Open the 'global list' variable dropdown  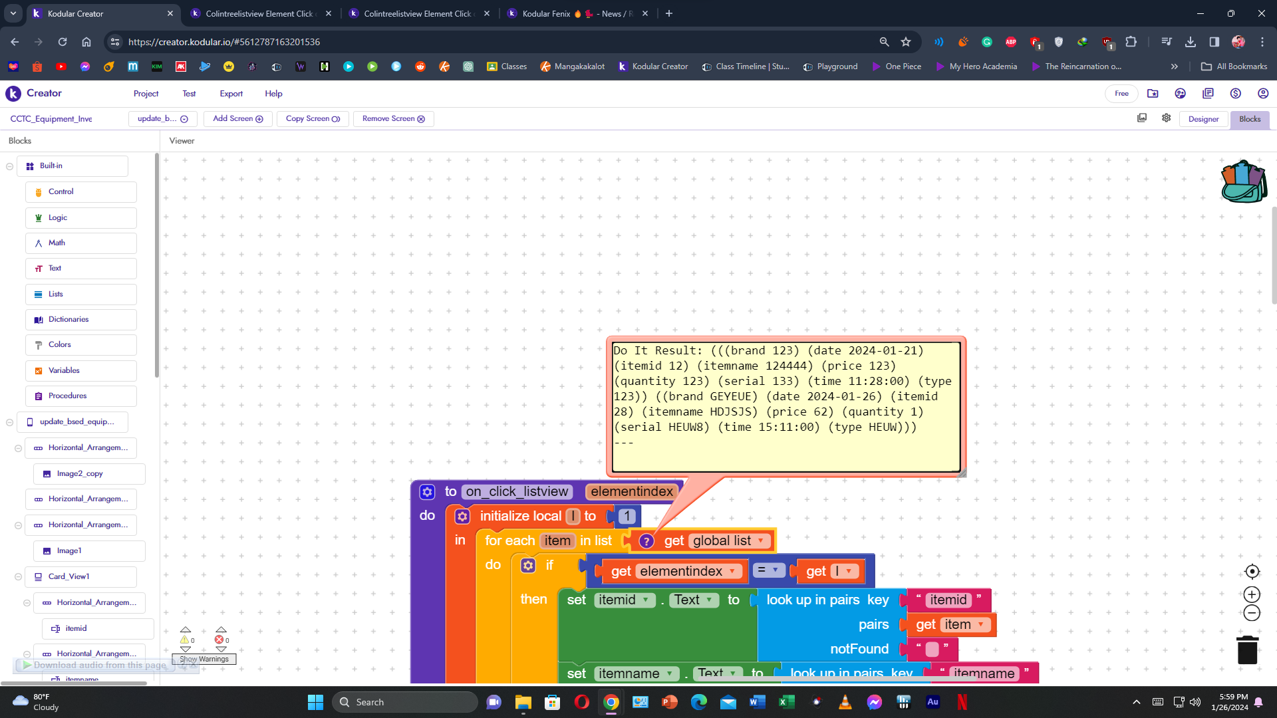coord(761,541)
